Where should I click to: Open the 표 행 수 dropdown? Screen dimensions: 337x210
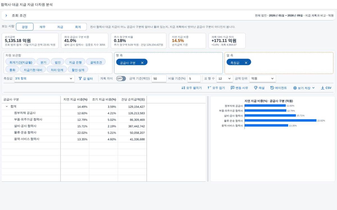pos(225,79)
